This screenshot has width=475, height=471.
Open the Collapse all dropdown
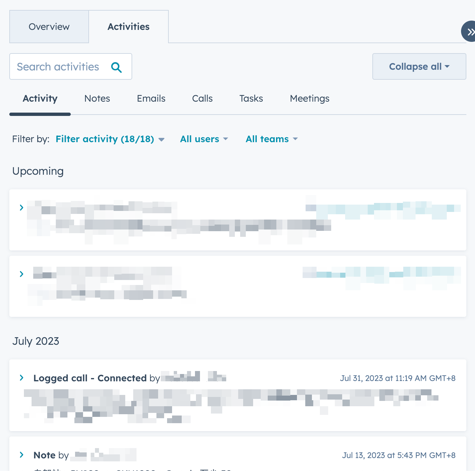click(419, 66)
